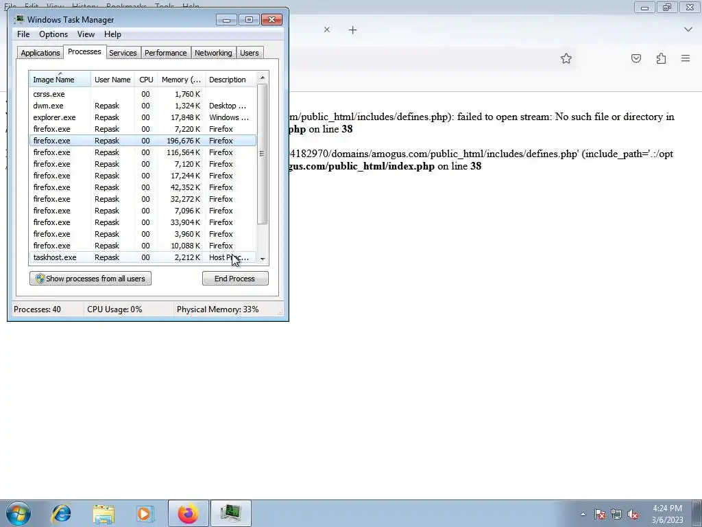Show hidden system tray icons arrow
Screen dimensions: 702x527
point(583,515)
